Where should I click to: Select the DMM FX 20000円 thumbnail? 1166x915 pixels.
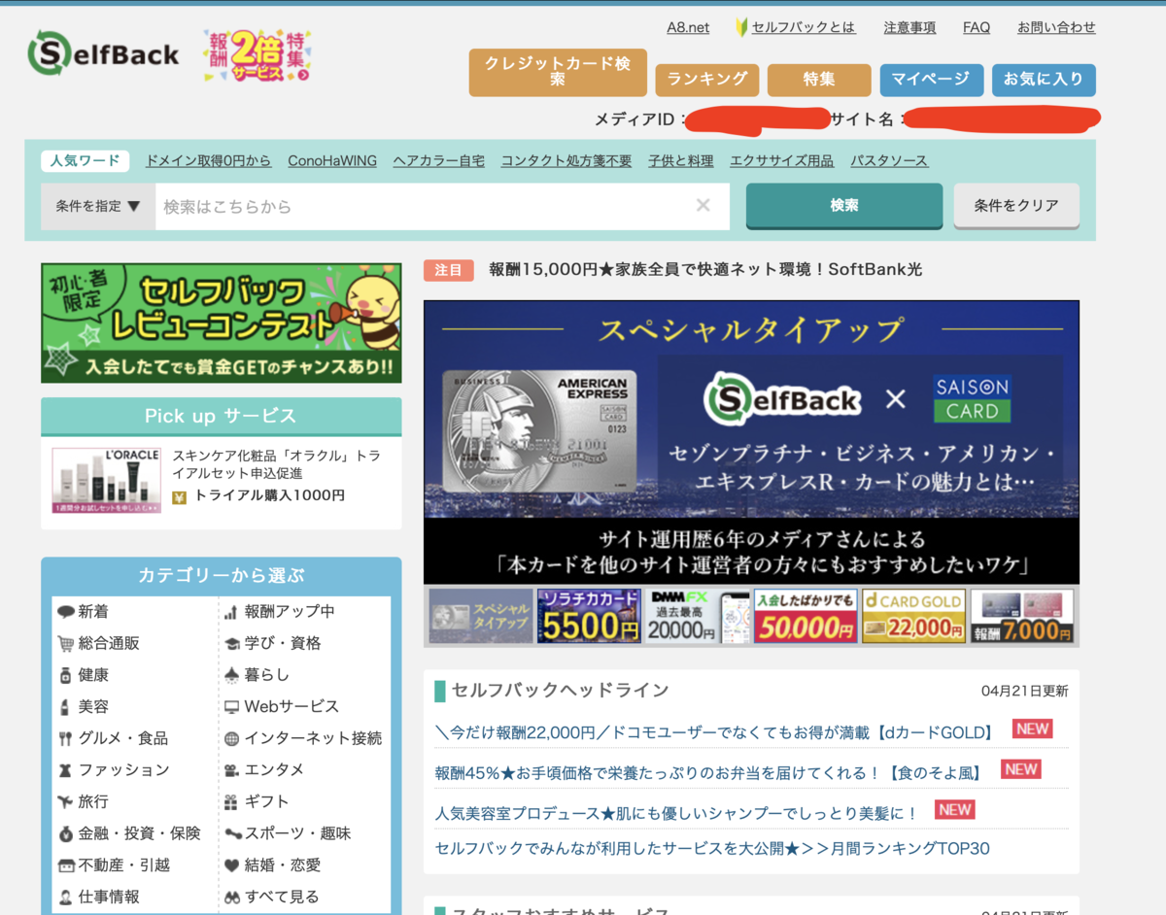click(698, 616)
